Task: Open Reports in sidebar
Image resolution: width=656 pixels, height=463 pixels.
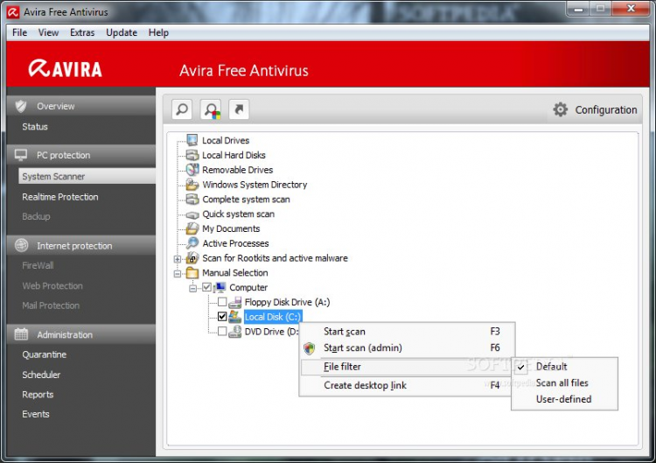Action: pyautogui.click(x=38, y=395)
